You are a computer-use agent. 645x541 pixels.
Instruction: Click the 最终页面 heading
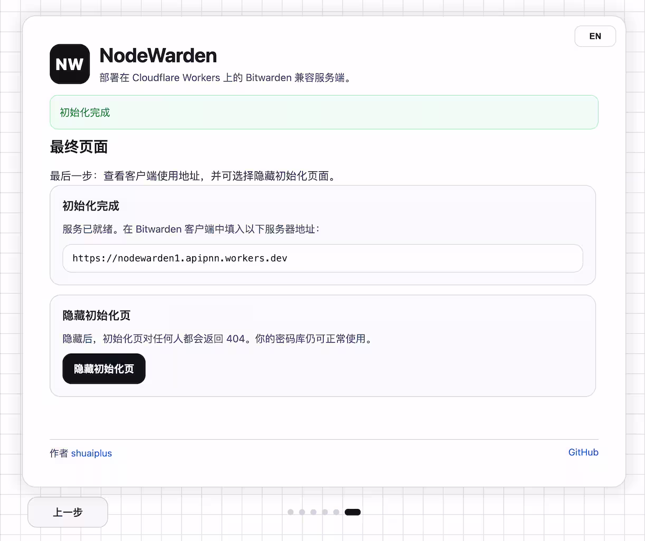point(78,148)
